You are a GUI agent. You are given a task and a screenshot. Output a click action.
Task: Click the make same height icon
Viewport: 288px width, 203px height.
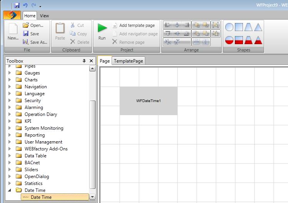(x=205, y=42)
